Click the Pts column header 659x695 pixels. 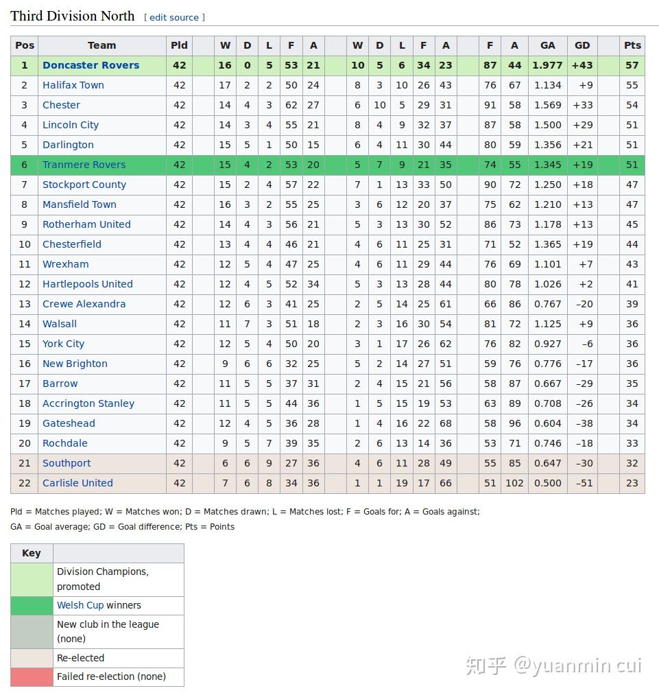pyautogui.click(x=632, y=45)
